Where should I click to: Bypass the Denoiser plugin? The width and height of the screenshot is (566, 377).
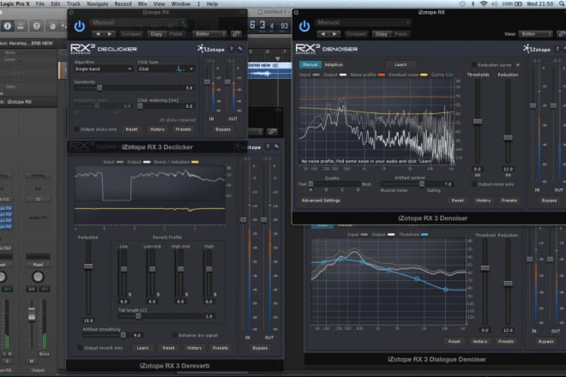[549, 200]
